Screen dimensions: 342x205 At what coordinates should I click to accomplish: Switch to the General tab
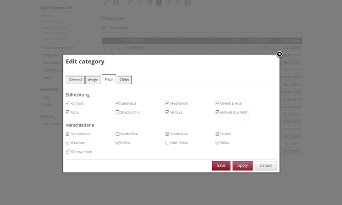(75, 80)
